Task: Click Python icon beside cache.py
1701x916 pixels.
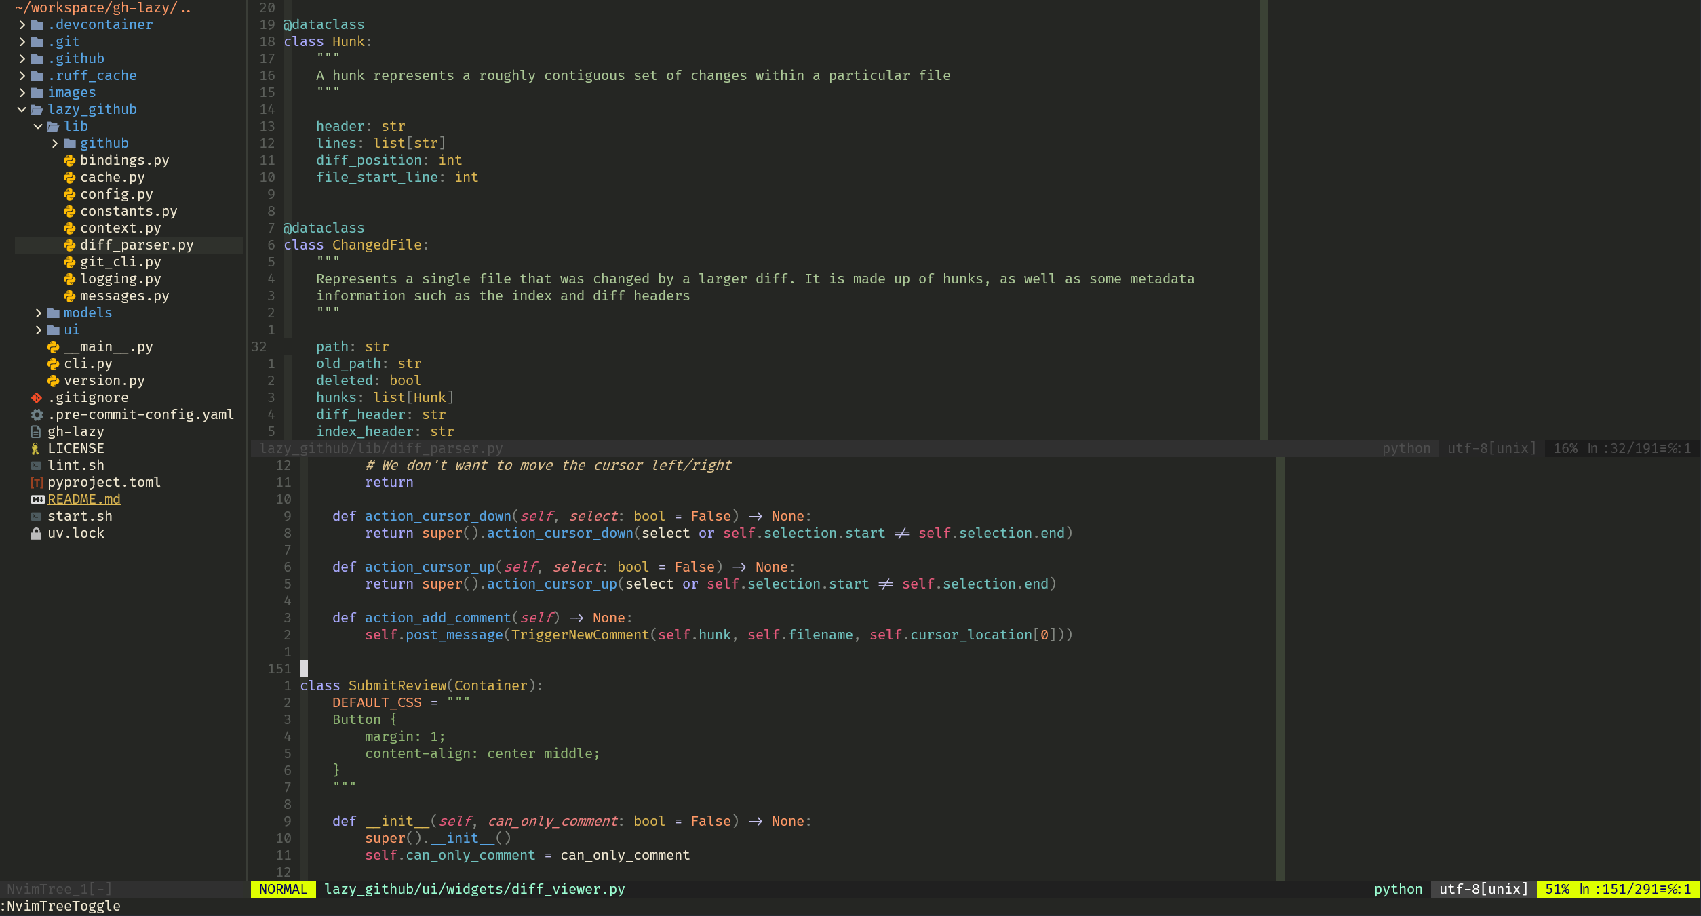Action: (70, 178)
